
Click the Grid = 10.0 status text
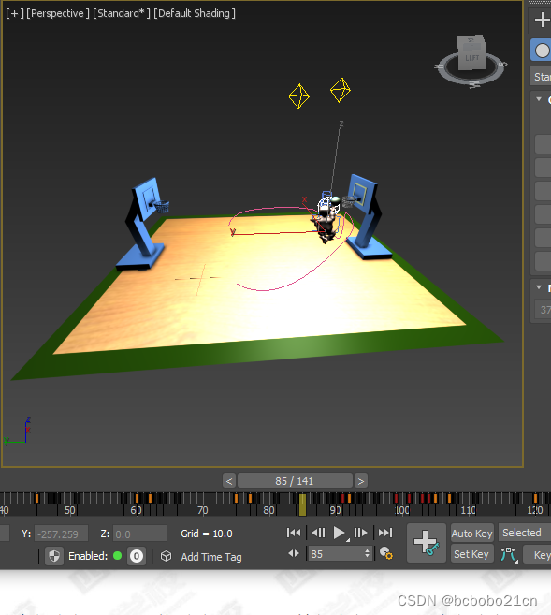pyautogui.click(x=207, y=534)
